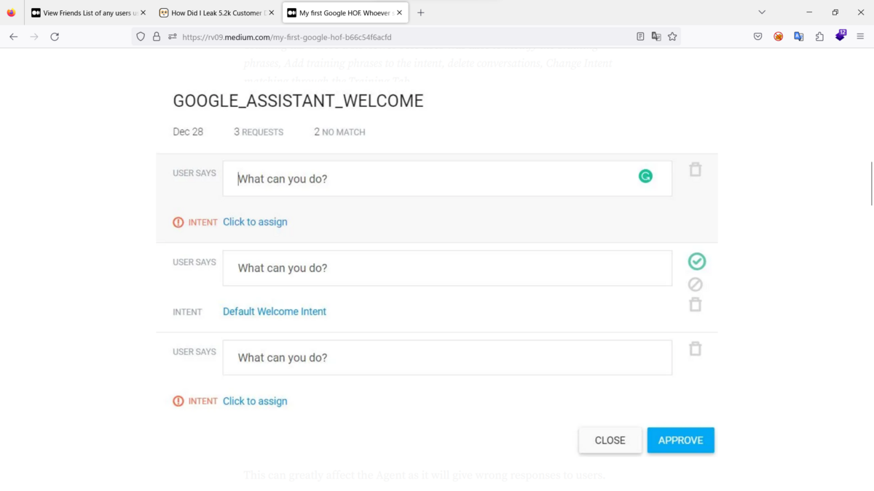Bookmark this page with the star icon
Viewport: 874px width, 491px height.
(x=672, y=36)
